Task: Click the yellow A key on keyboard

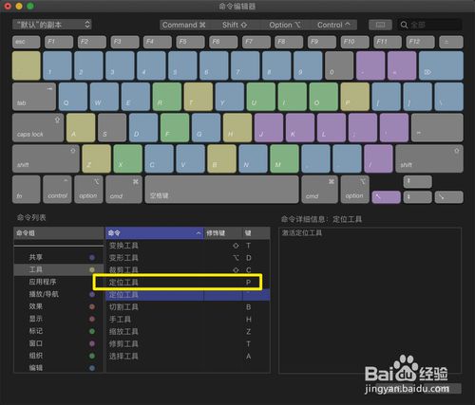Action: click(x=81, y=127)
